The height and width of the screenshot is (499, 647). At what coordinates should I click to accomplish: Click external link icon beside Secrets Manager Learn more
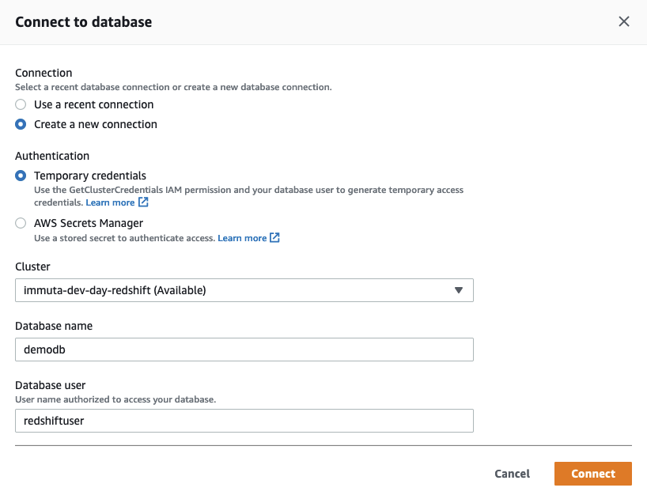(274, 238)
